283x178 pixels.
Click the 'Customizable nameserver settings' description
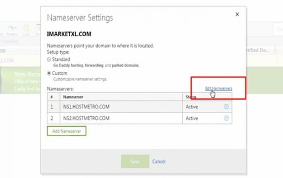80,79
